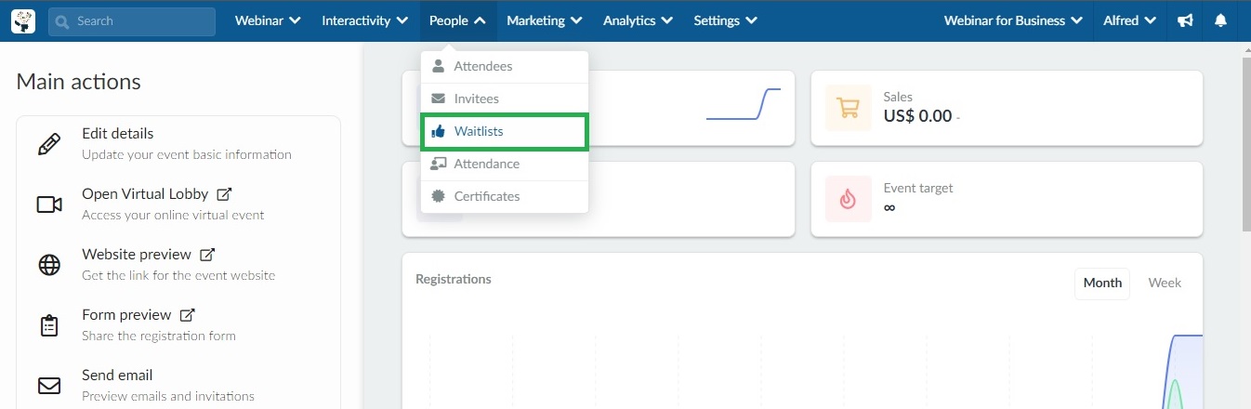Image resolution: width=1251 pixels, height=409 pixels.
Task: Click the Registrations chart heading
Action: coord(454,279)
